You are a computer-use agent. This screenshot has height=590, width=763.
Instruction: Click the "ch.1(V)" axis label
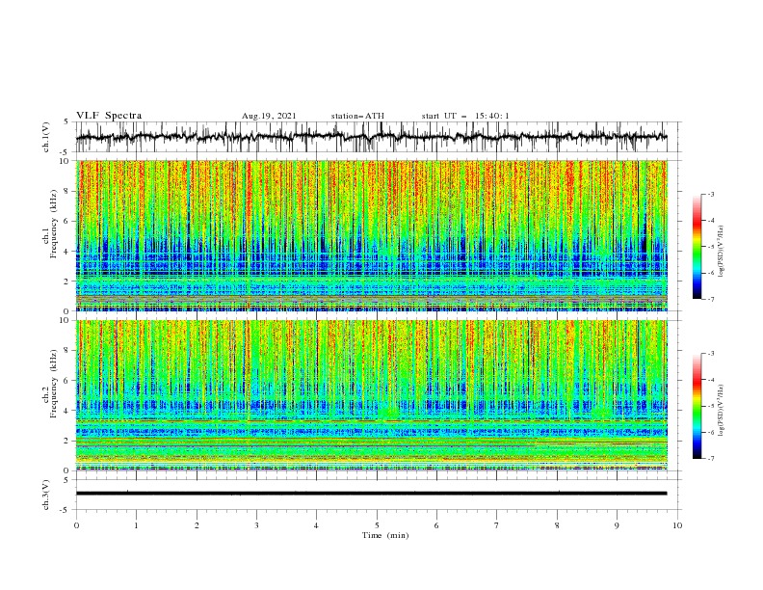coord(46,137)
